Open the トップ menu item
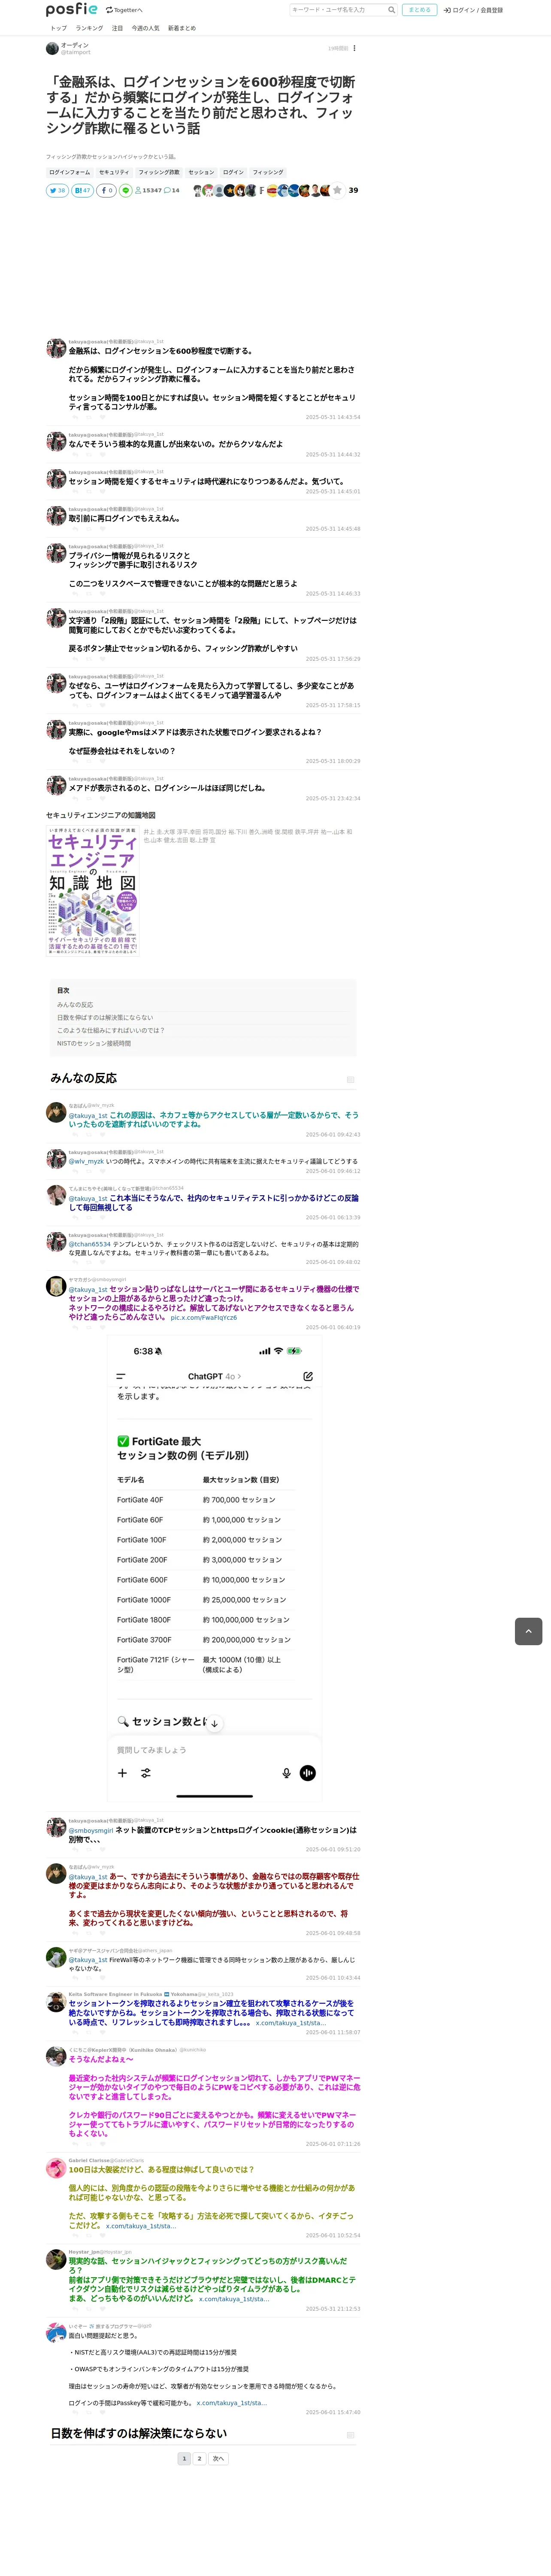The height and width of the screenshot is (2576, 551). 58,28
